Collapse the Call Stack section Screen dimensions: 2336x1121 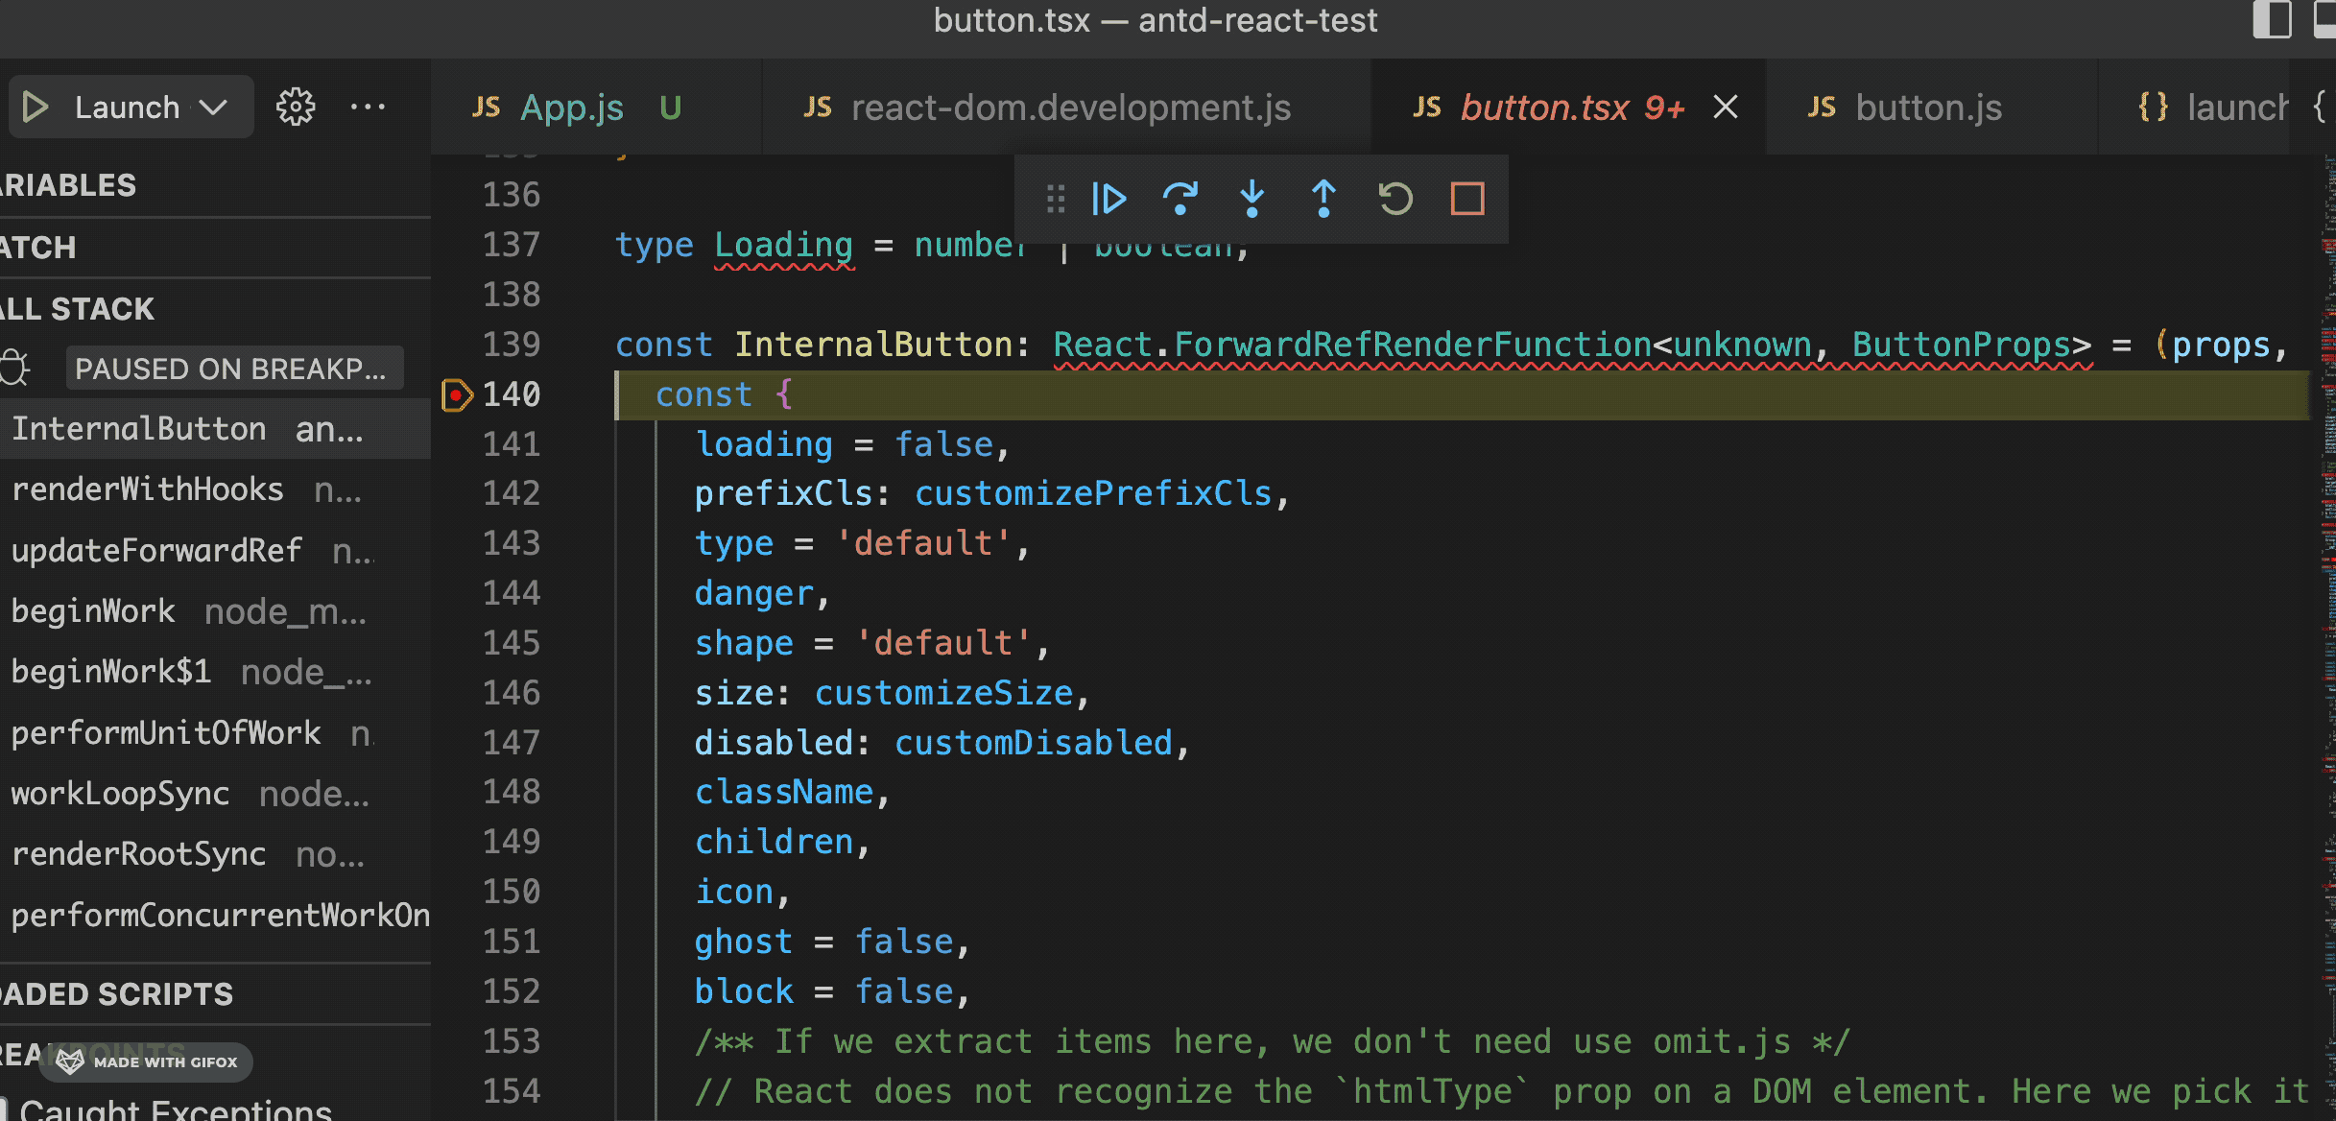pyautogui.click(x=79, y=309)
